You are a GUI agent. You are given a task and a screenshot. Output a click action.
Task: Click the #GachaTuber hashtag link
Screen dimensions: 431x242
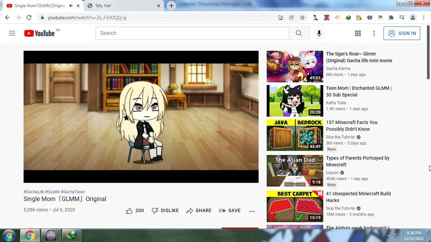tap(73, 192)
